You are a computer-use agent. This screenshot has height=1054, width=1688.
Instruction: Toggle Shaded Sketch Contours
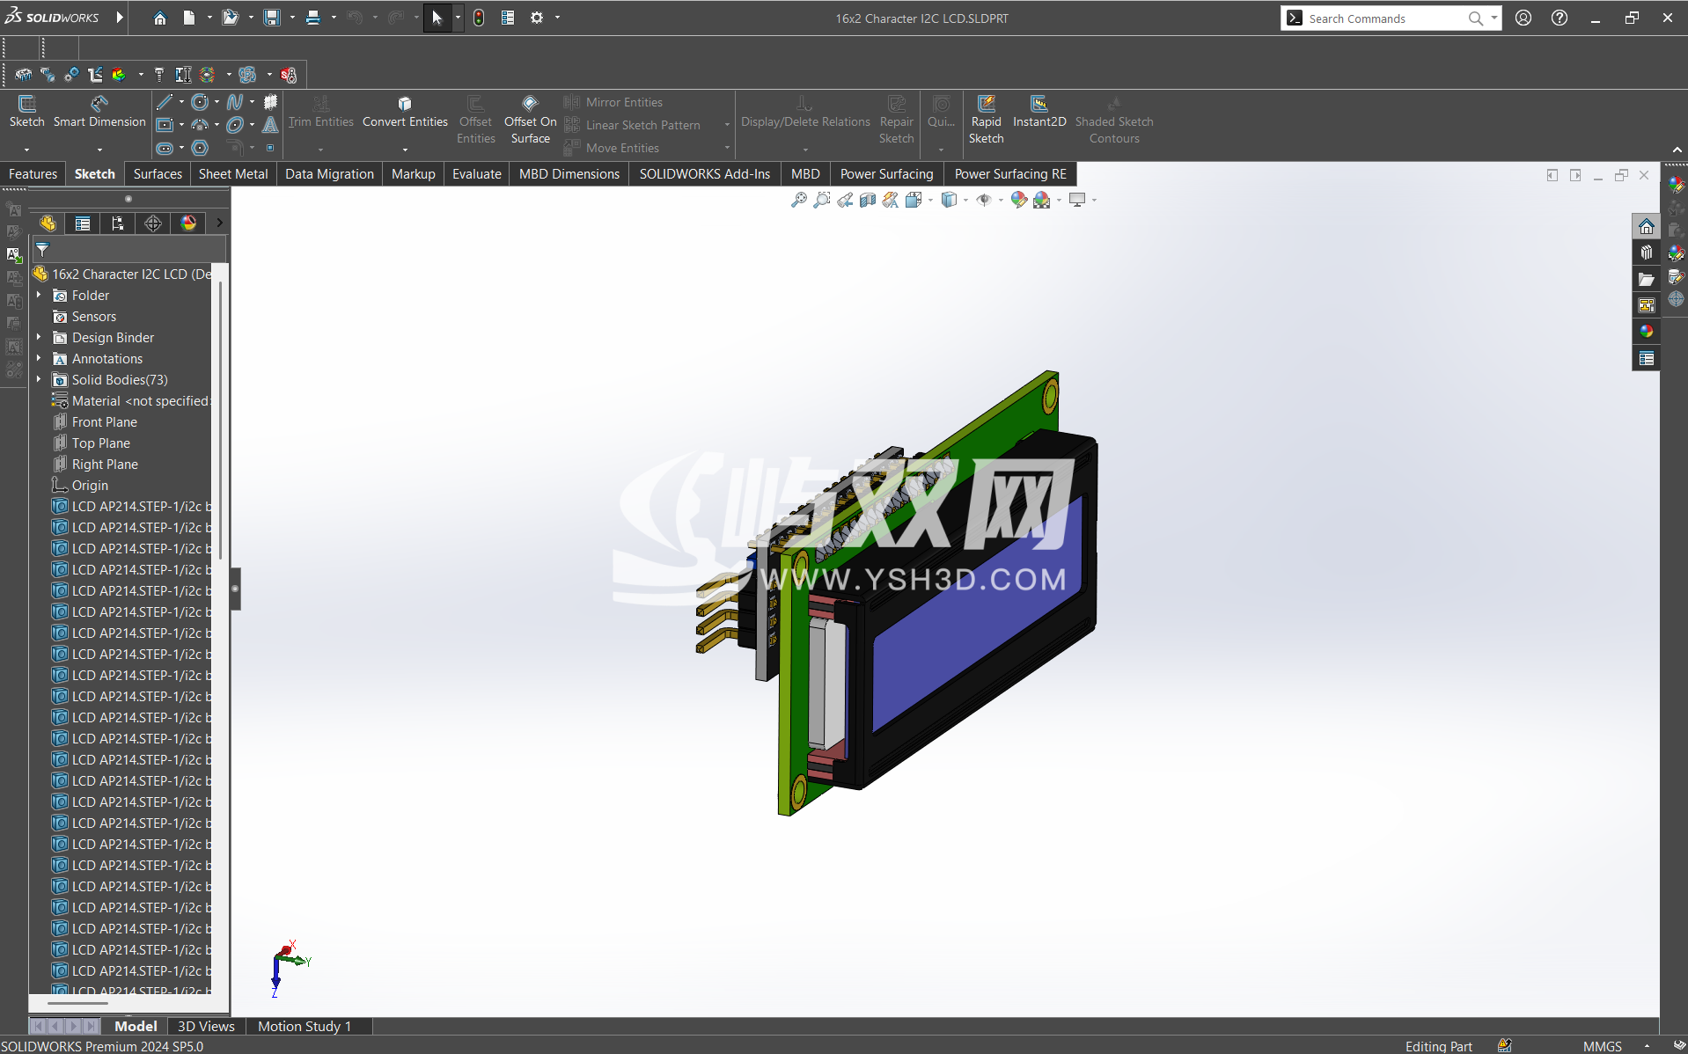point(1113,119)
